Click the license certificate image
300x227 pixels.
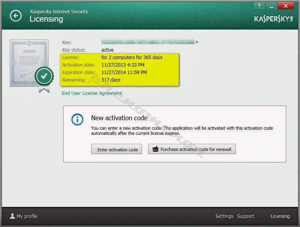[x=29, y=63]
